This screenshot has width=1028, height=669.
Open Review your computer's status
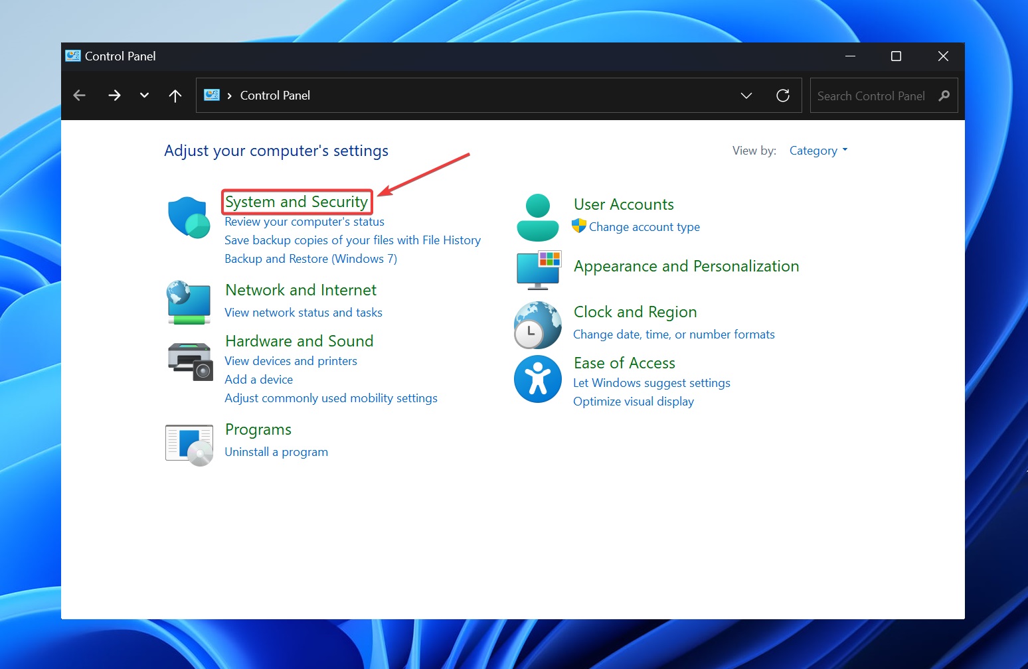[x=304, y=222]
